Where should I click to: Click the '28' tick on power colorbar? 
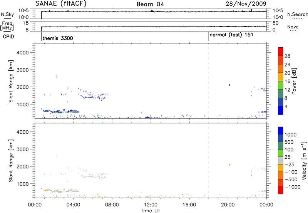pos(287,56)
